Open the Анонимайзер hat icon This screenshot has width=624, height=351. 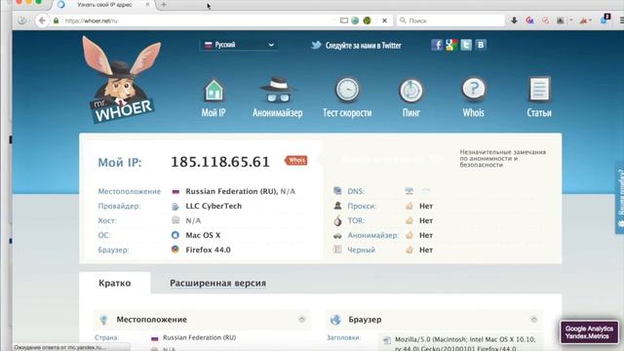coord(277,90)
